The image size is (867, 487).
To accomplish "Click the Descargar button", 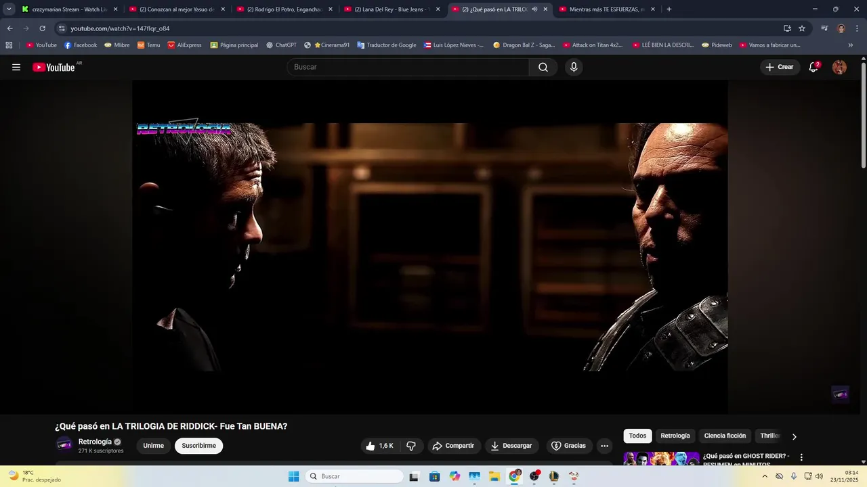I will (511, 446).
